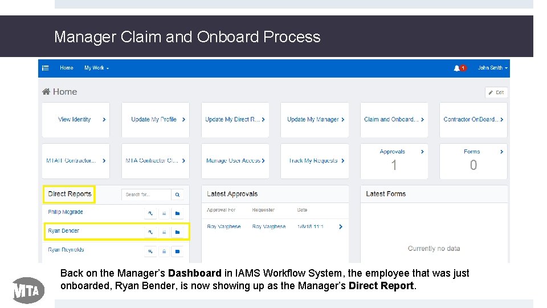Open the Approvals count tile
The height and width of the screenshot is (308, 547).
click(x=394, y=161)
